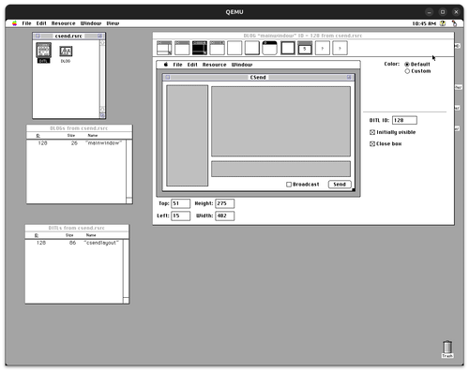The width and height of the screenshot is (469, 372).
Task: Select the plain borderless box window style
Action: [x=234, y=48]
